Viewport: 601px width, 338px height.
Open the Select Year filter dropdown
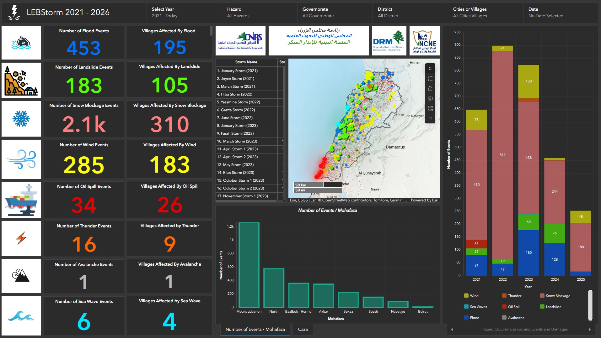point(184,13)
